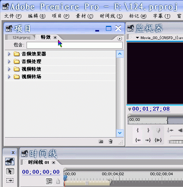Click the Adobe Premiere Pro title bar icon
The width and height of the screenshot is (183, 187).
click(x=6, y=6)
